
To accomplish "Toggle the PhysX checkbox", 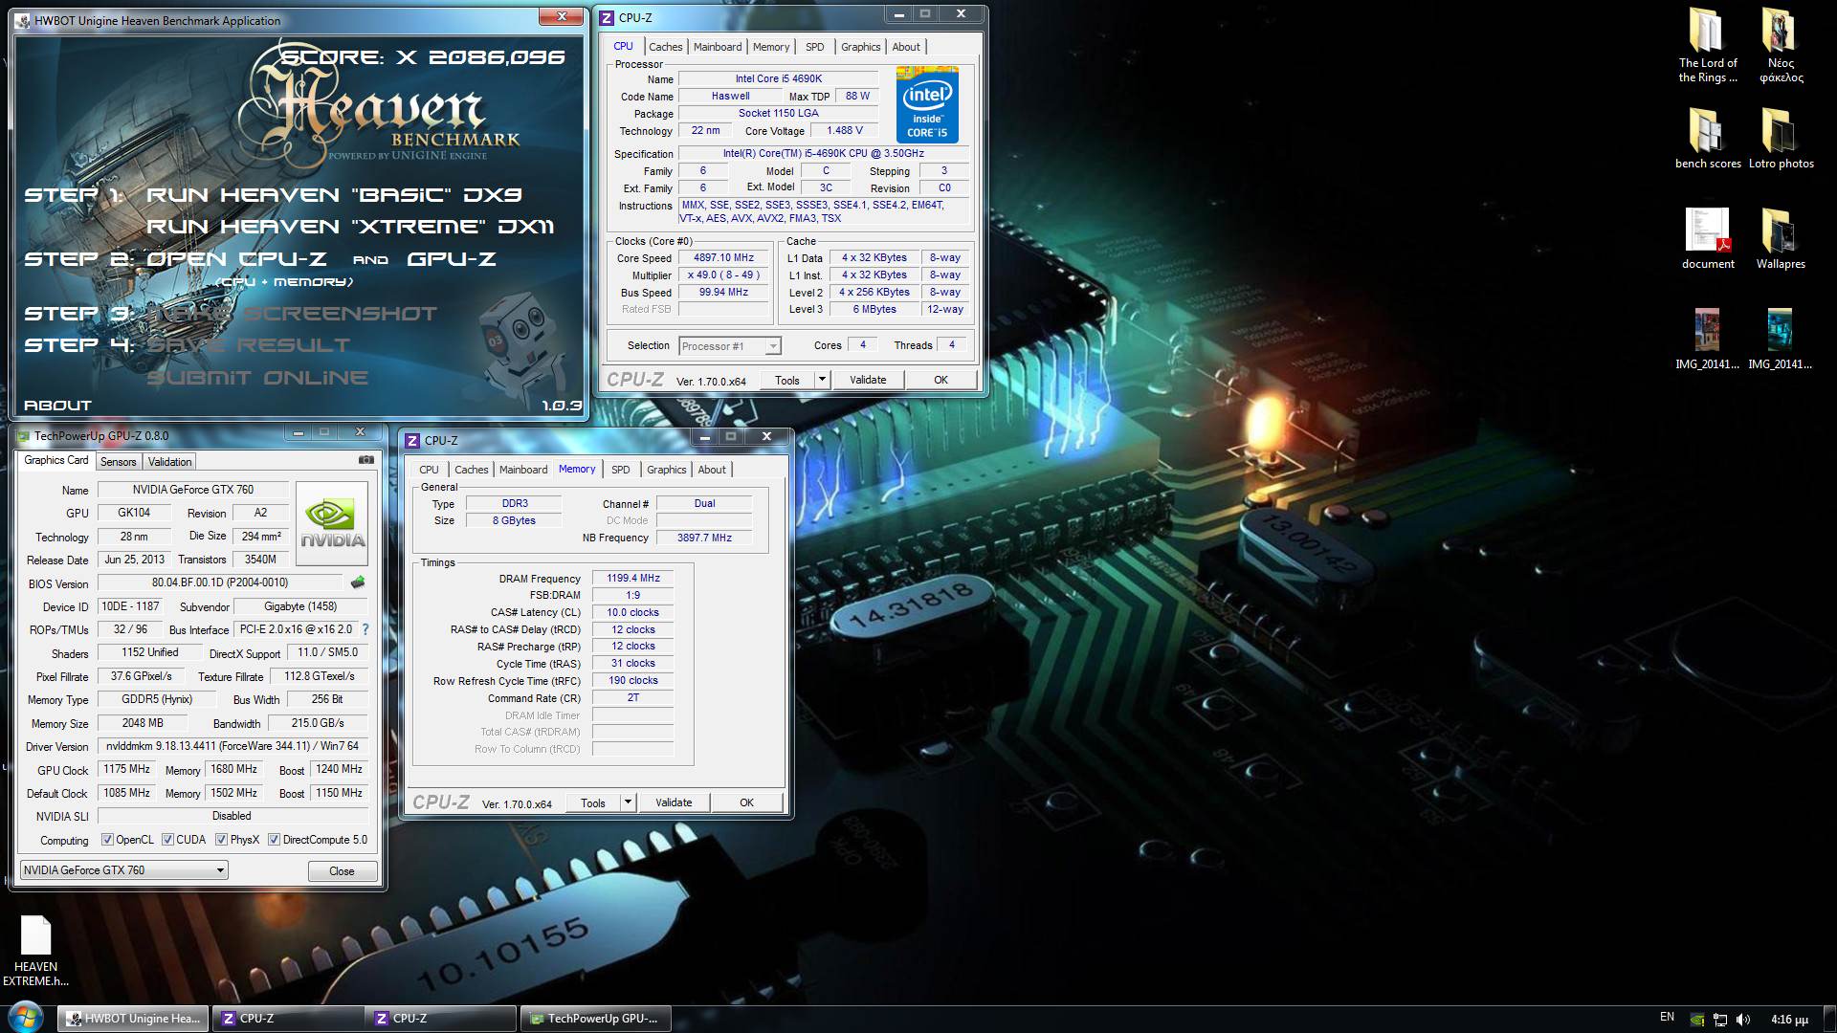I will click(x=221, y=840).
